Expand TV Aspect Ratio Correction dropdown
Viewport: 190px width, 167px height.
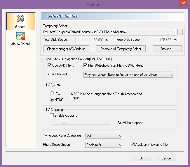(x=103, y=136)
